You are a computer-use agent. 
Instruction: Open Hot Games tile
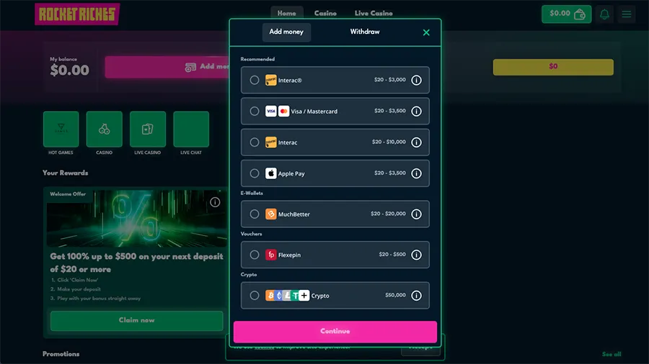[x=61, y=129]
